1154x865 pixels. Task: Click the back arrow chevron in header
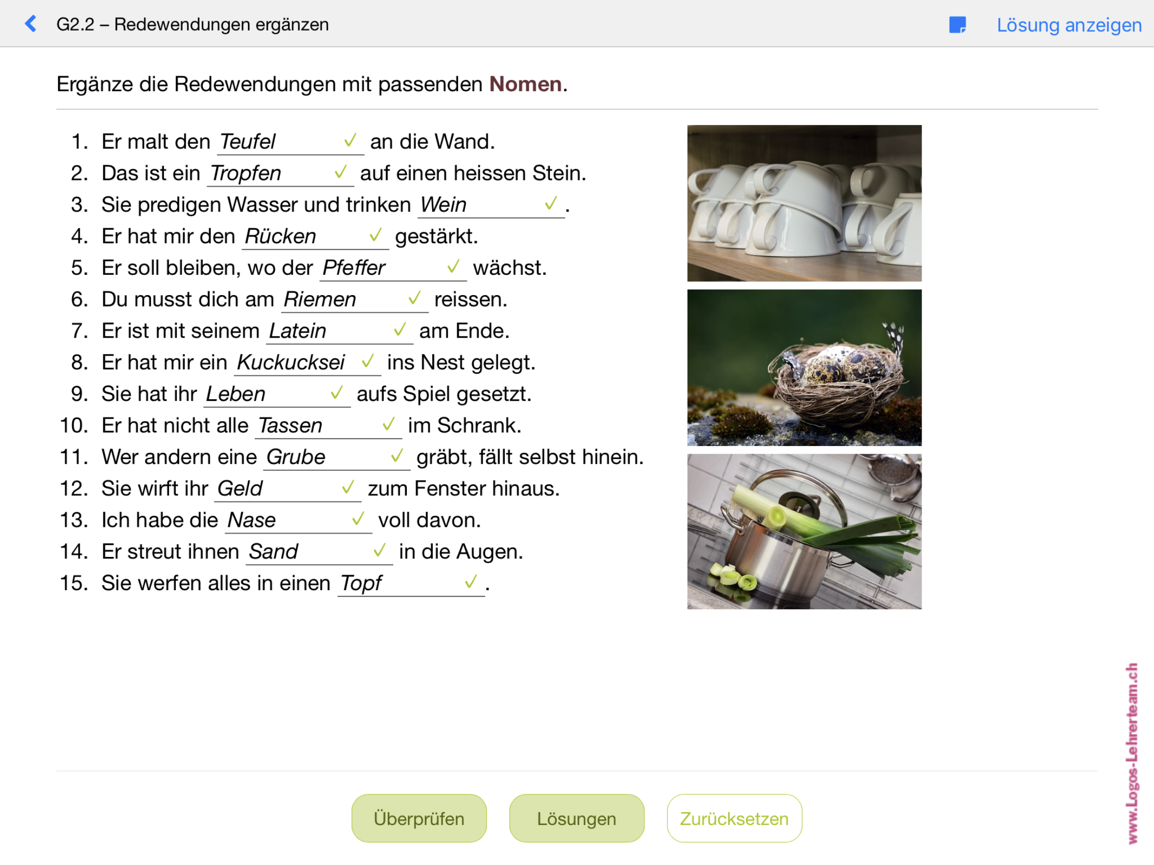tap(31, 24)
